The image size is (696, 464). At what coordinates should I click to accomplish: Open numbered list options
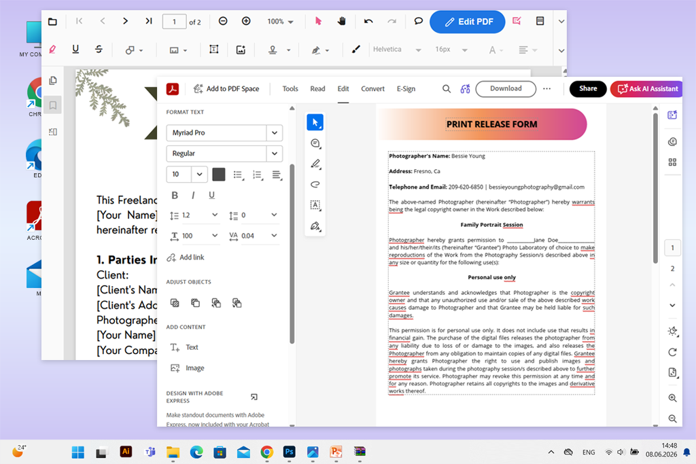tap(258, 175)
